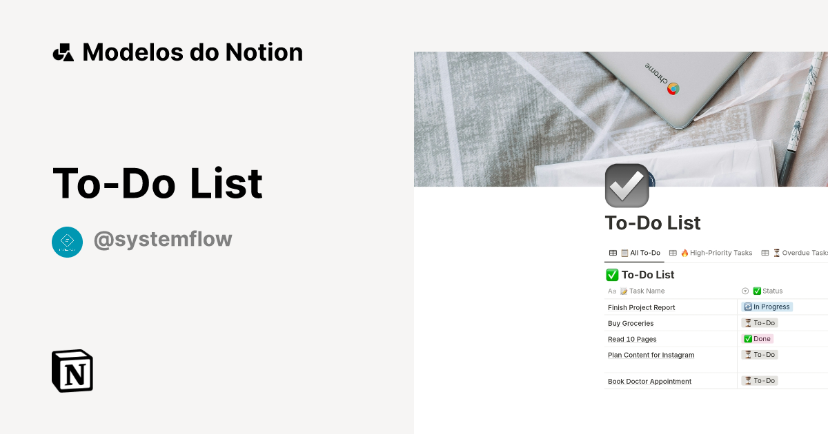Switch to the Overdue Tasks tab
The width and height of the screenshot is (828, 434).
[x=800, y=253]
